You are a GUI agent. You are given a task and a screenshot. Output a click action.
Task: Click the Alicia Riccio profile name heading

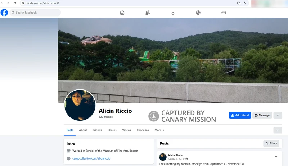(x=115, y=111)
